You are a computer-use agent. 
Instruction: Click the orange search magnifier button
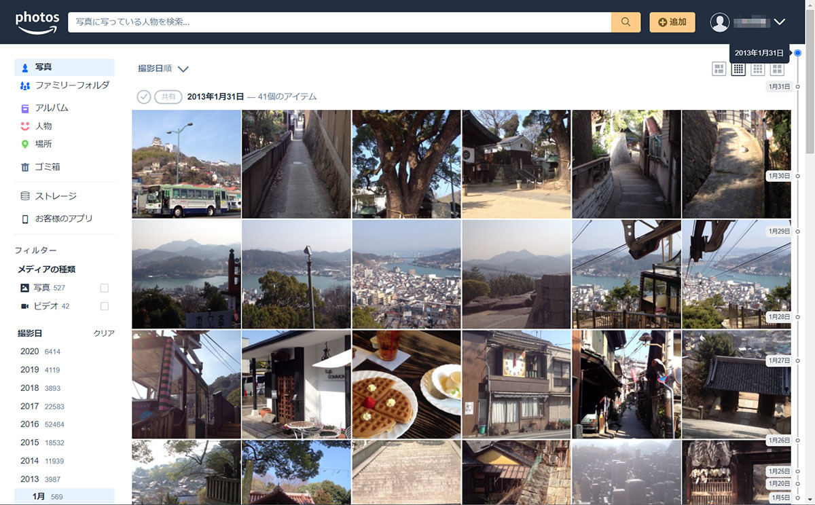pyautogui.click(x=626, y=22)
